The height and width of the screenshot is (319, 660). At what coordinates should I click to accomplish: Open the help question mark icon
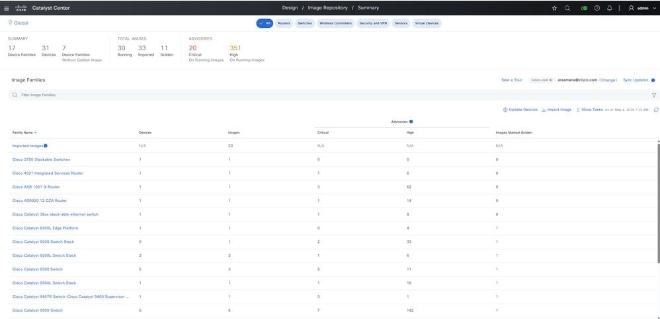[x=597, y=8]
